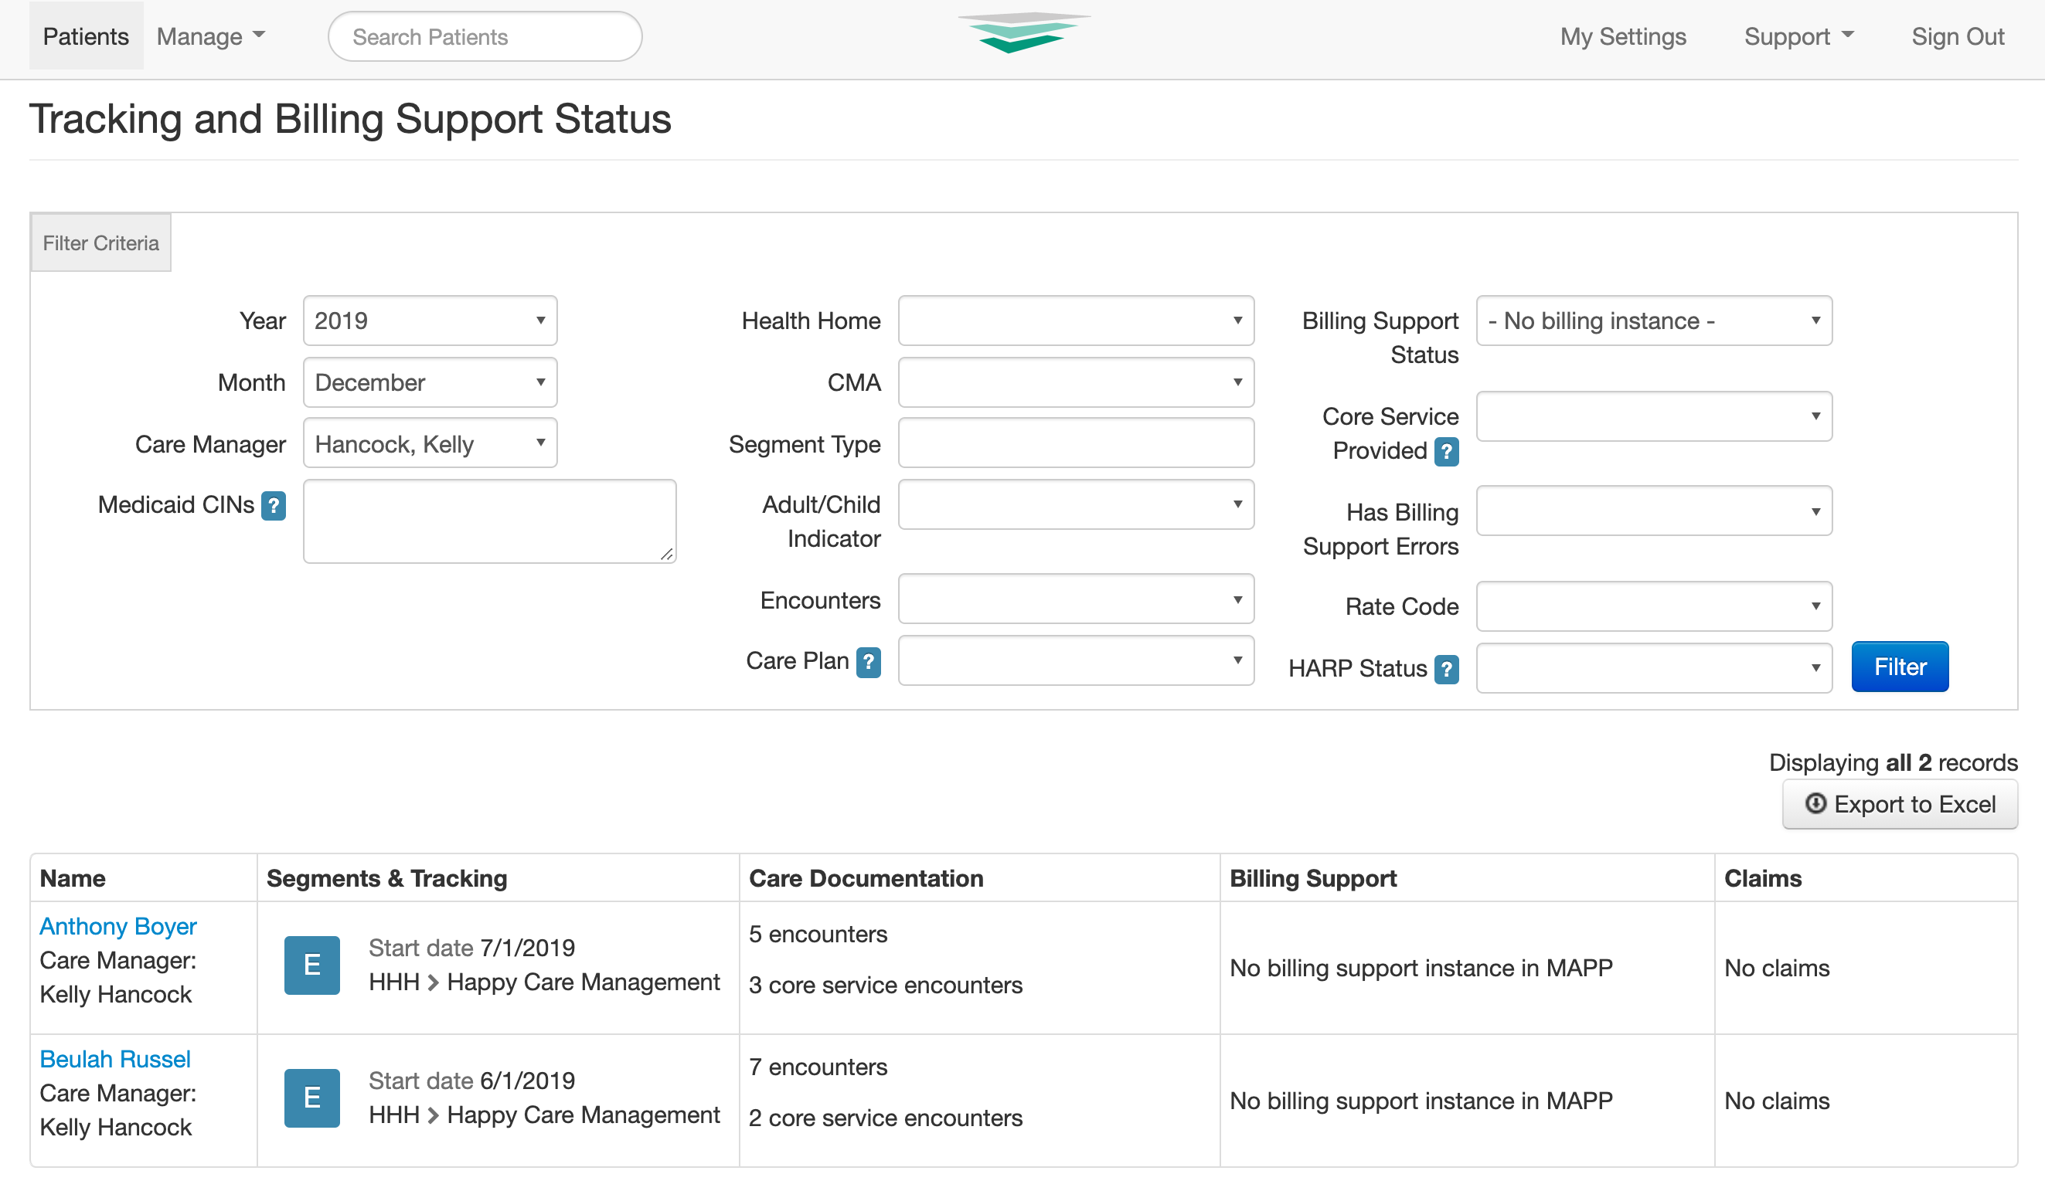The image size is (2045, 1191).
Task: Click the Billing Support column header
Action: pos(1313,878)
